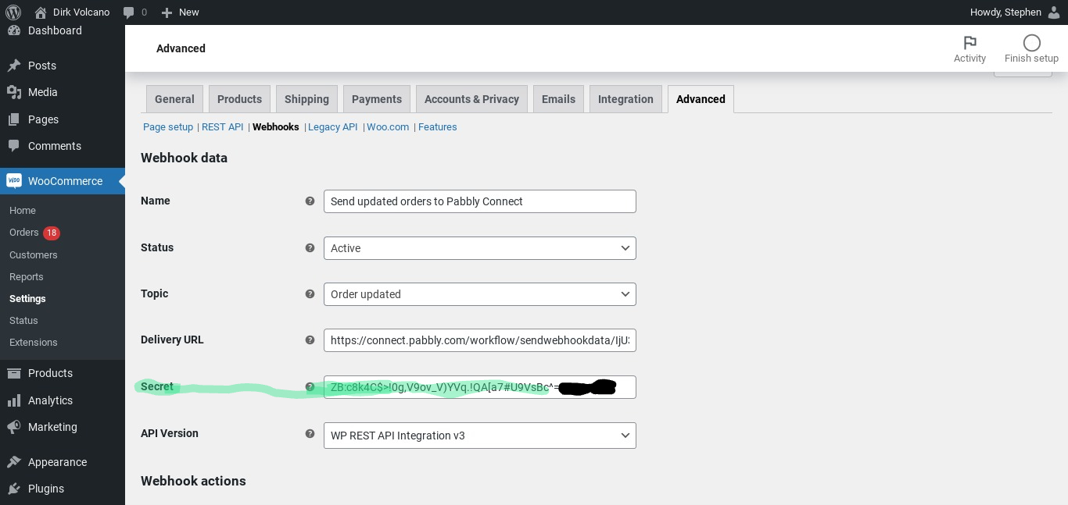Click the Posts pin icon

click(14, 66)
